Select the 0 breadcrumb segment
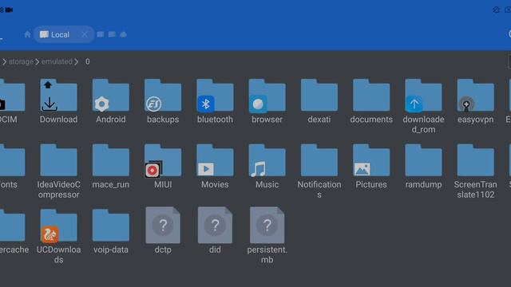 tap(87, 61)
